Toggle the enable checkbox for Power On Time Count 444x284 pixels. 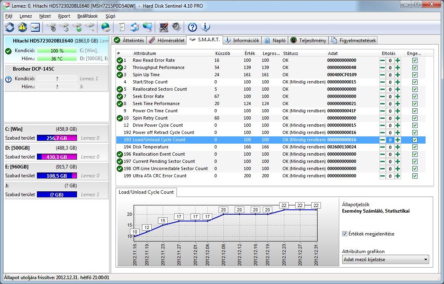click(415, 111)
